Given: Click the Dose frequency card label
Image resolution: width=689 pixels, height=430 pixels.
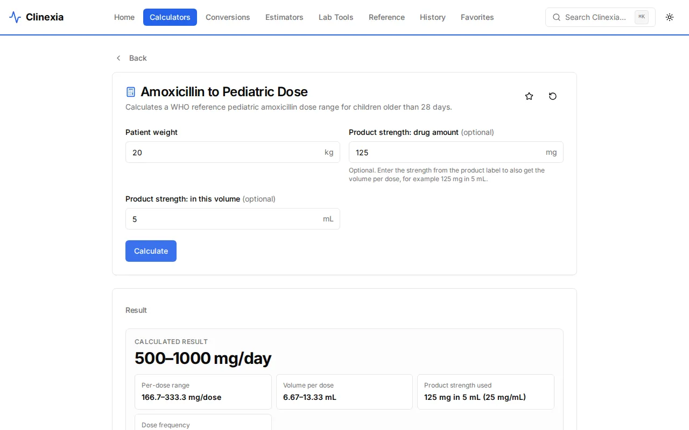Looking at the screenshot, I should (x=166, y=425).
